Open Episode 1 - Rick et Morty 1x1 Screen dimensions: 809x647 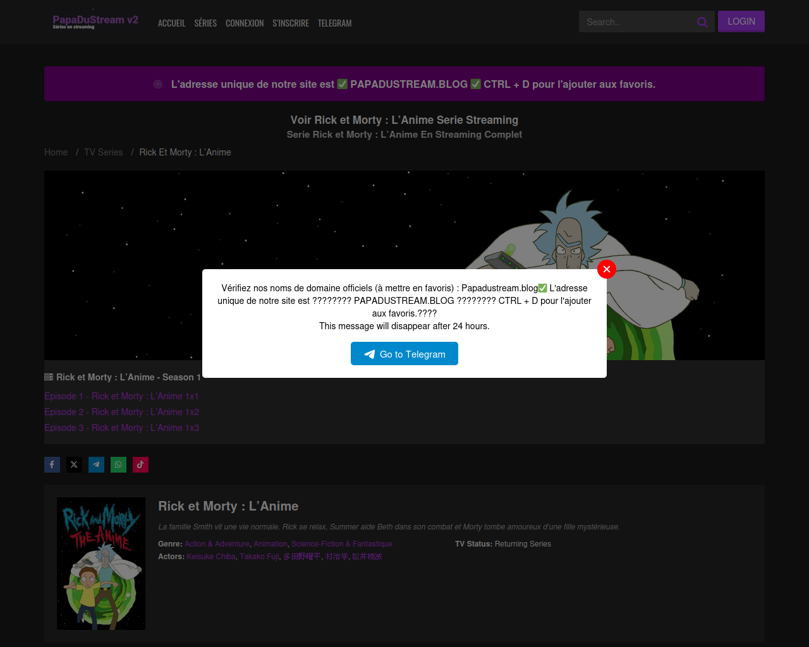click(121, 396)
